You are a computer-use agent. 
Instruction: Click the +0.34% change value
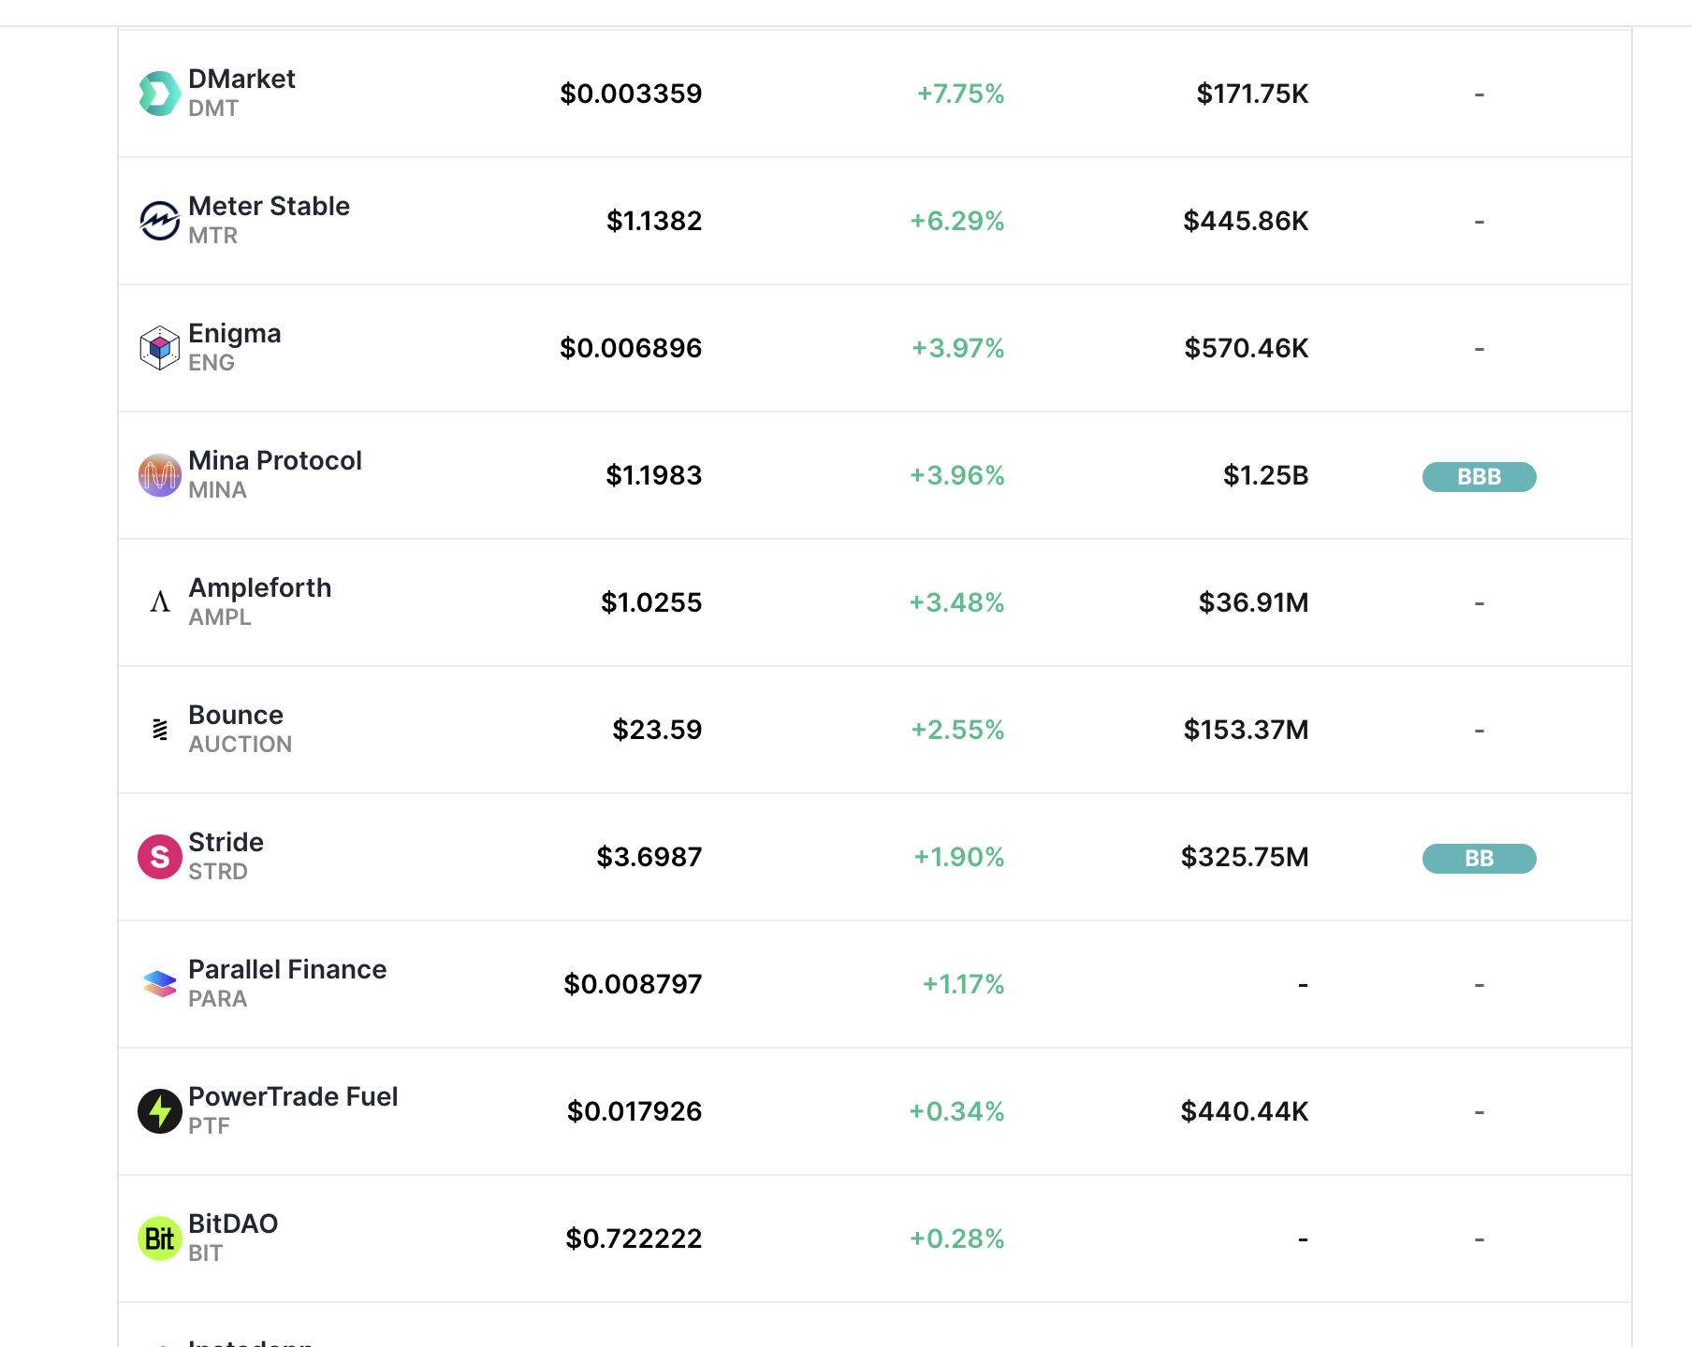click(x=956, y=1111)
